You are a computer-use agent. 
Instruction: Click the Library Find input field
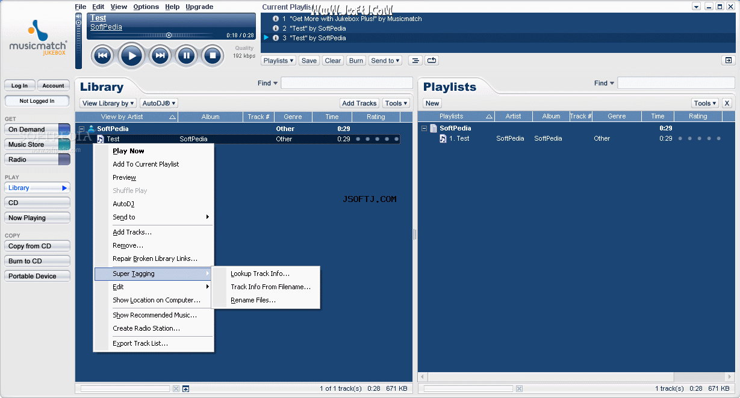pyautogui.click(x=346, y=84)
